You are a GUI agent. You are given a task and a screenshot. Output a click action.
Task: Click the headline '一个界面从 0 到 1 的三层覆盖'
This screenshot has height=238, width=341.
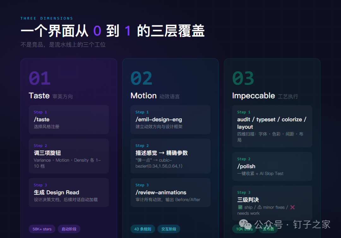(x=113, y=31)
